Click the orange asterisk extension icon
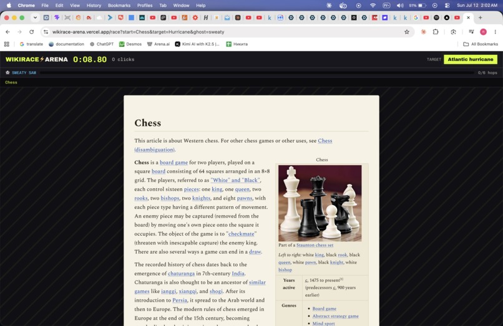The height and width of the screenshot is (326, 503). (424, 32)
